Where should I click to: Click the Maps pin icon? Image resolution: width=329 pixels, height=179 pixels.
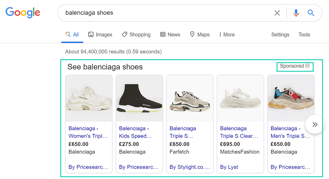click(192, 34)
